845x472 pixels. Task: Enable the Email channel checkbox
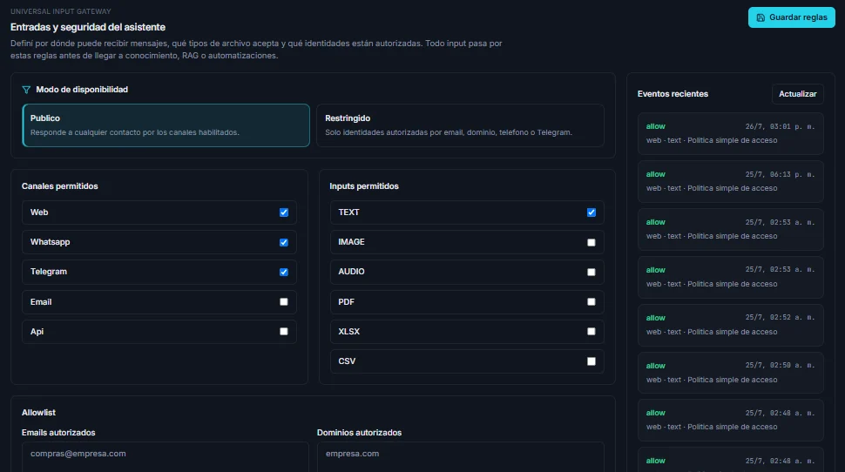pos(284,301)
